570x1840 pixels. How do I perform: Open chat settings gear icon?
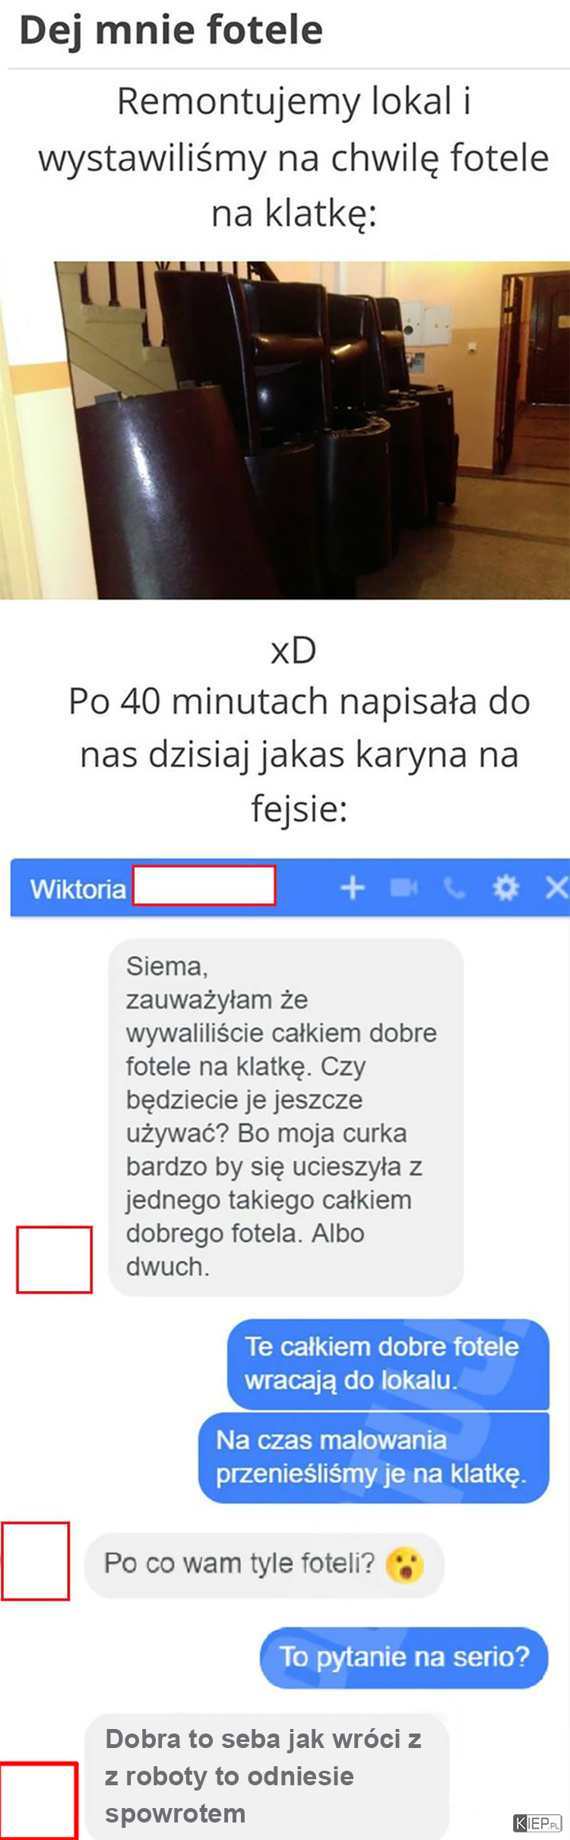click(505, 887)
